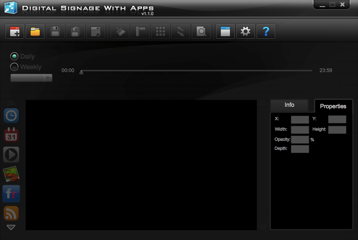Select the paint brush toolbar icon
Viewport: 358px width, 240px height.
click(120, 31)
